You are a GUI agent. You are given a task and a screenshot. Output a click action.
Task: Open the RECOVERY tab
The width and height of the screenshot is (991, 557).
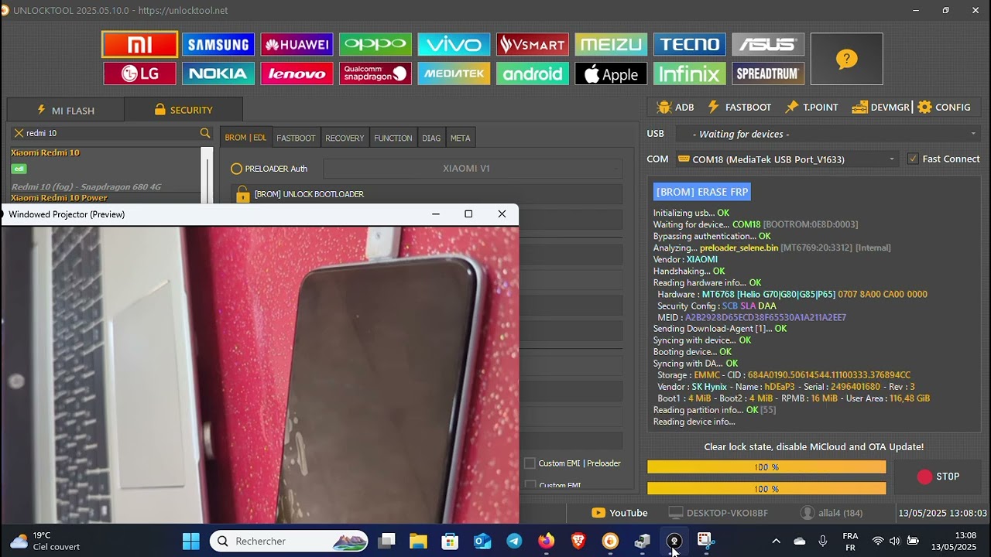345,138
